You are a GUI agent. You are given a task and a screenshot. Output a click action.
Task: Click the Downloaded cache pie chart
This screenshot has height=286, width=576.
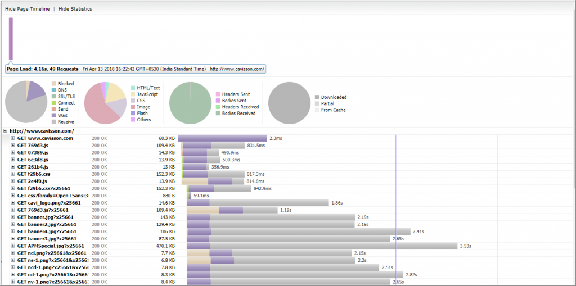(x=290, y=103)
